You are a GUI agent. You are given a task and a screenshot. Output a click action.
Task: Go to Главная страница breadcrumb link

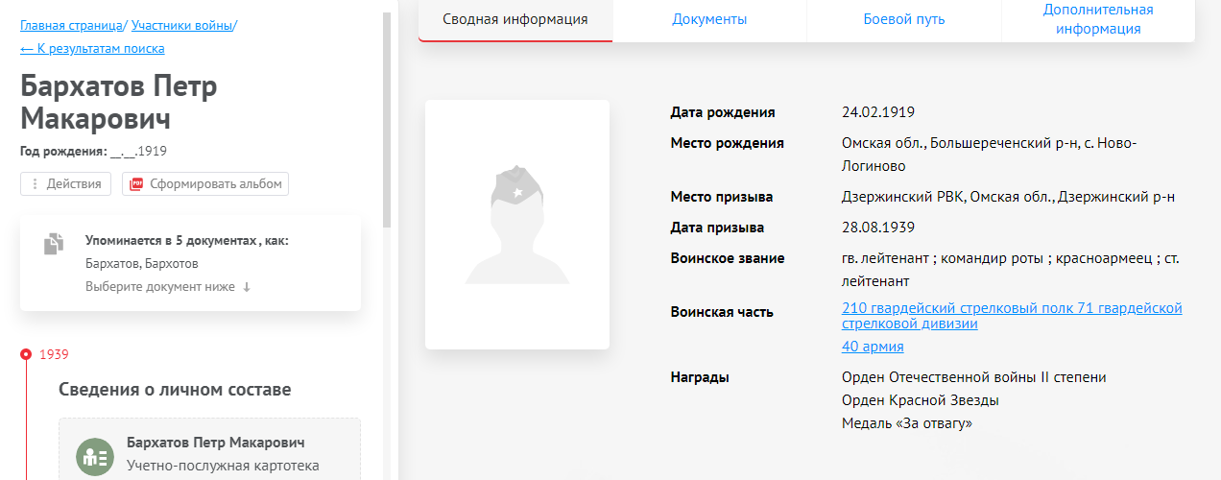[x=71, y=26]
